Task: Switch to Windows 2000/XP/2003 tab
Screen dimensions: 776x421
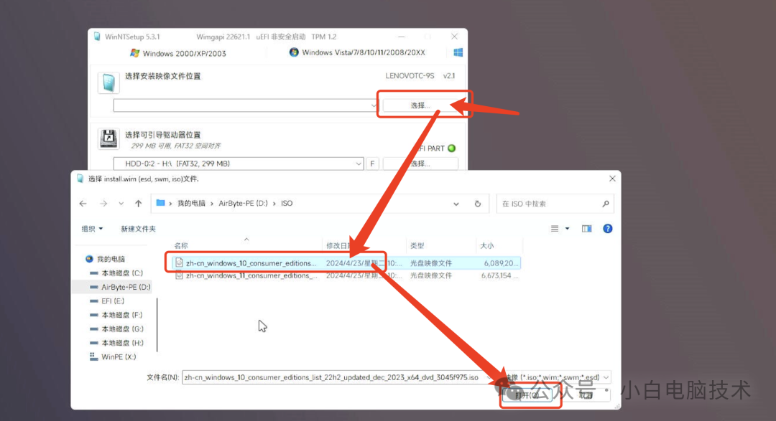Action: [x=178, y=53]
